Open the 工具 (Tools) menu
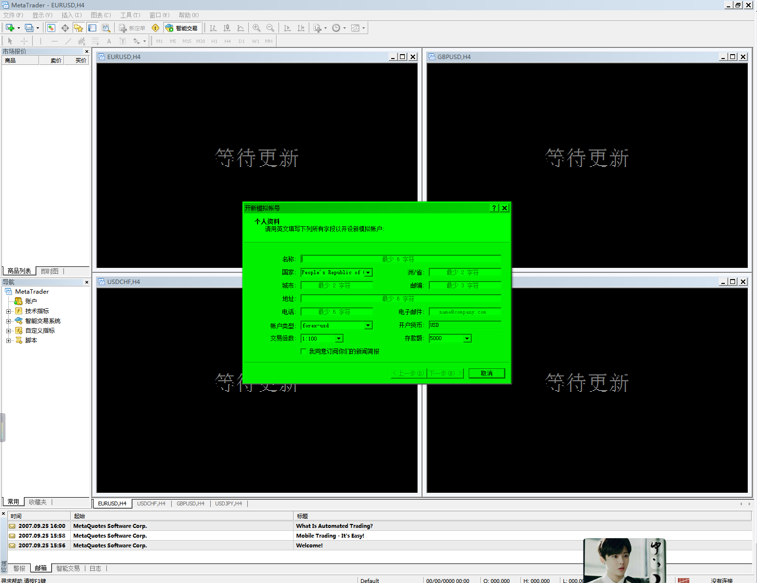 pyautogui.click(x=129, y=15)
